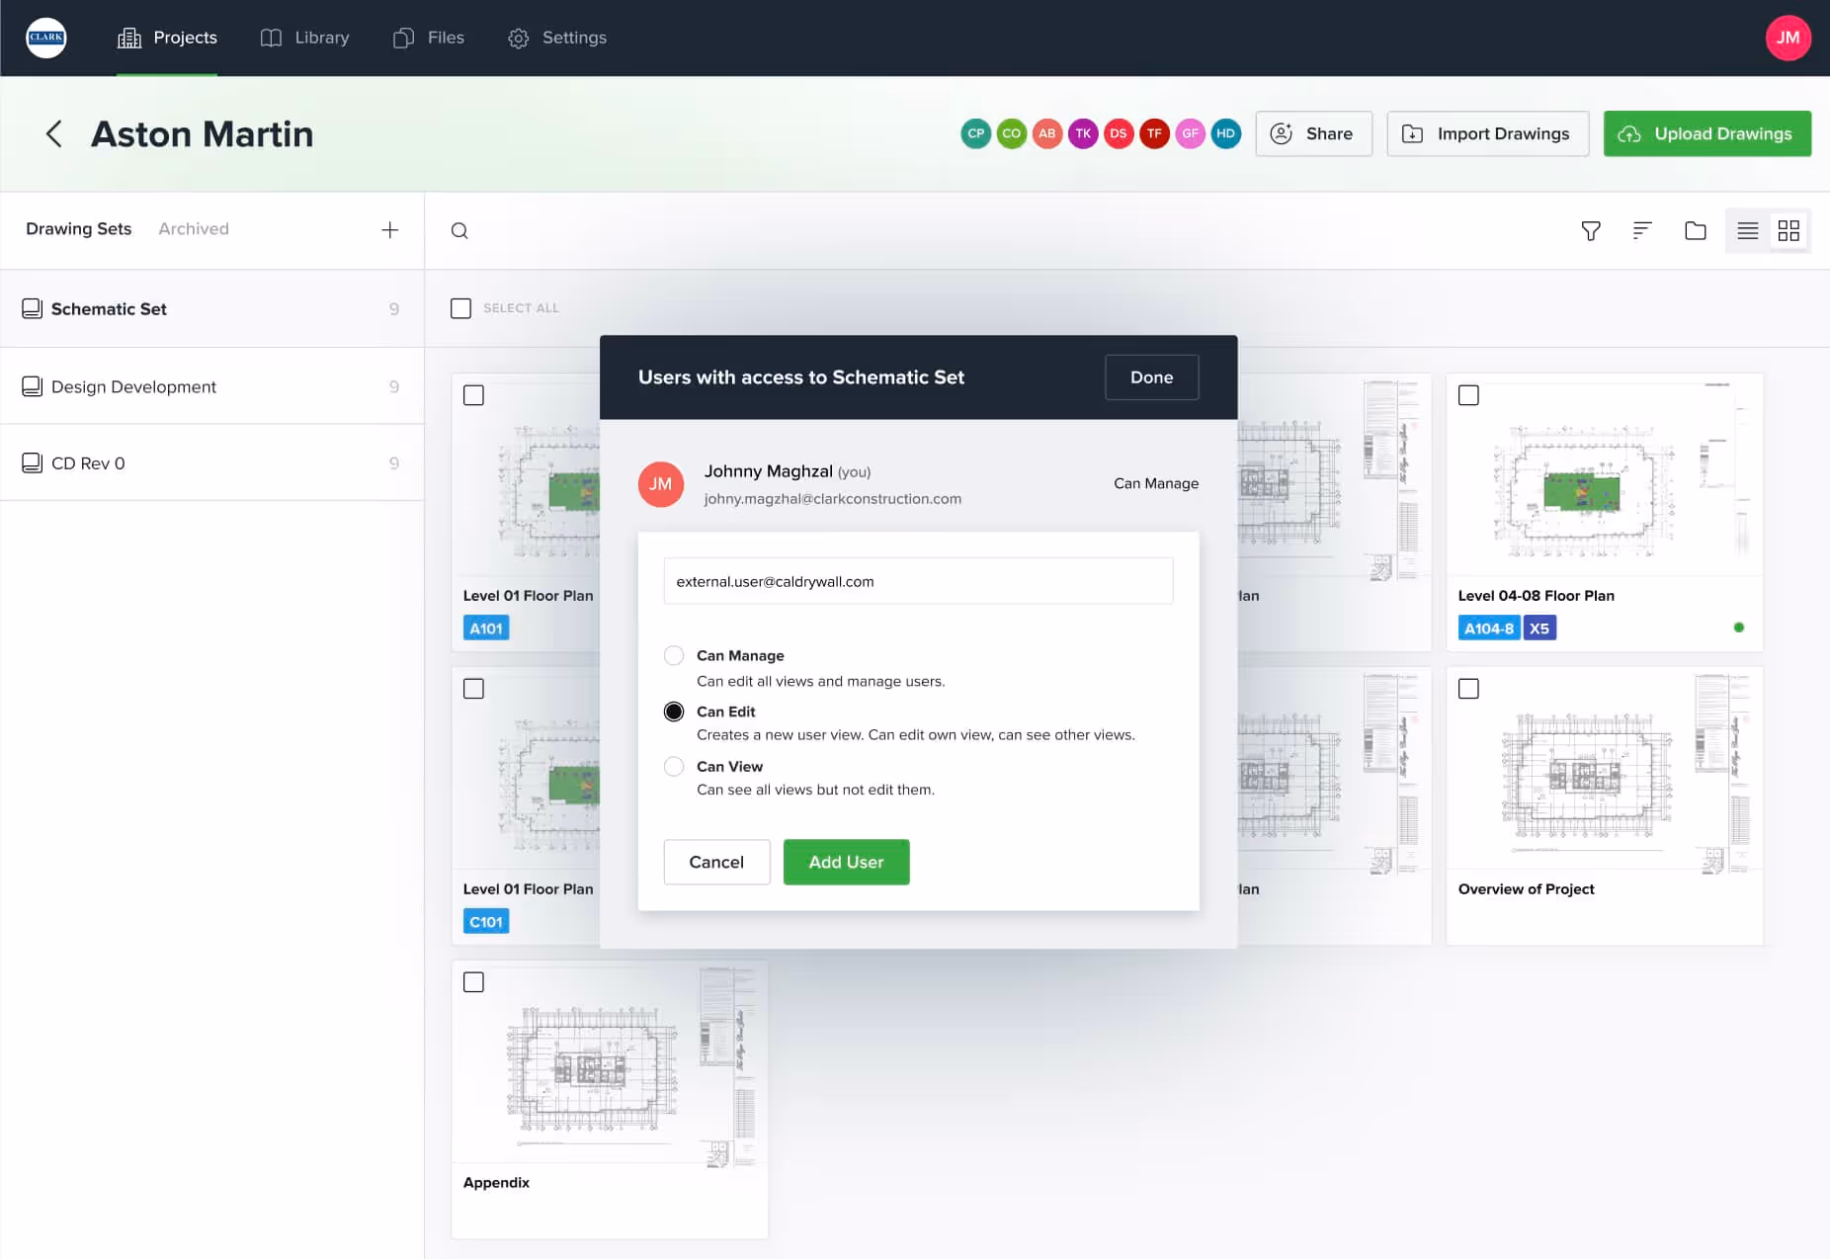Click Cancel in the add user form
Screen dimensions: 1830x1259
tap(716, 862)
